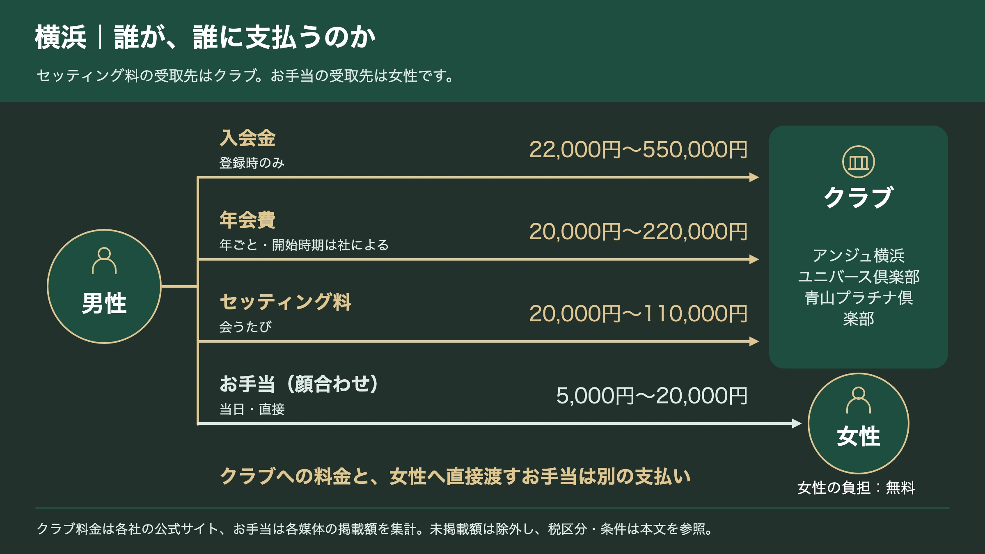The image size is (985, 554).
Task: Click the building icon above クラブ
Action: click(858, 162)
